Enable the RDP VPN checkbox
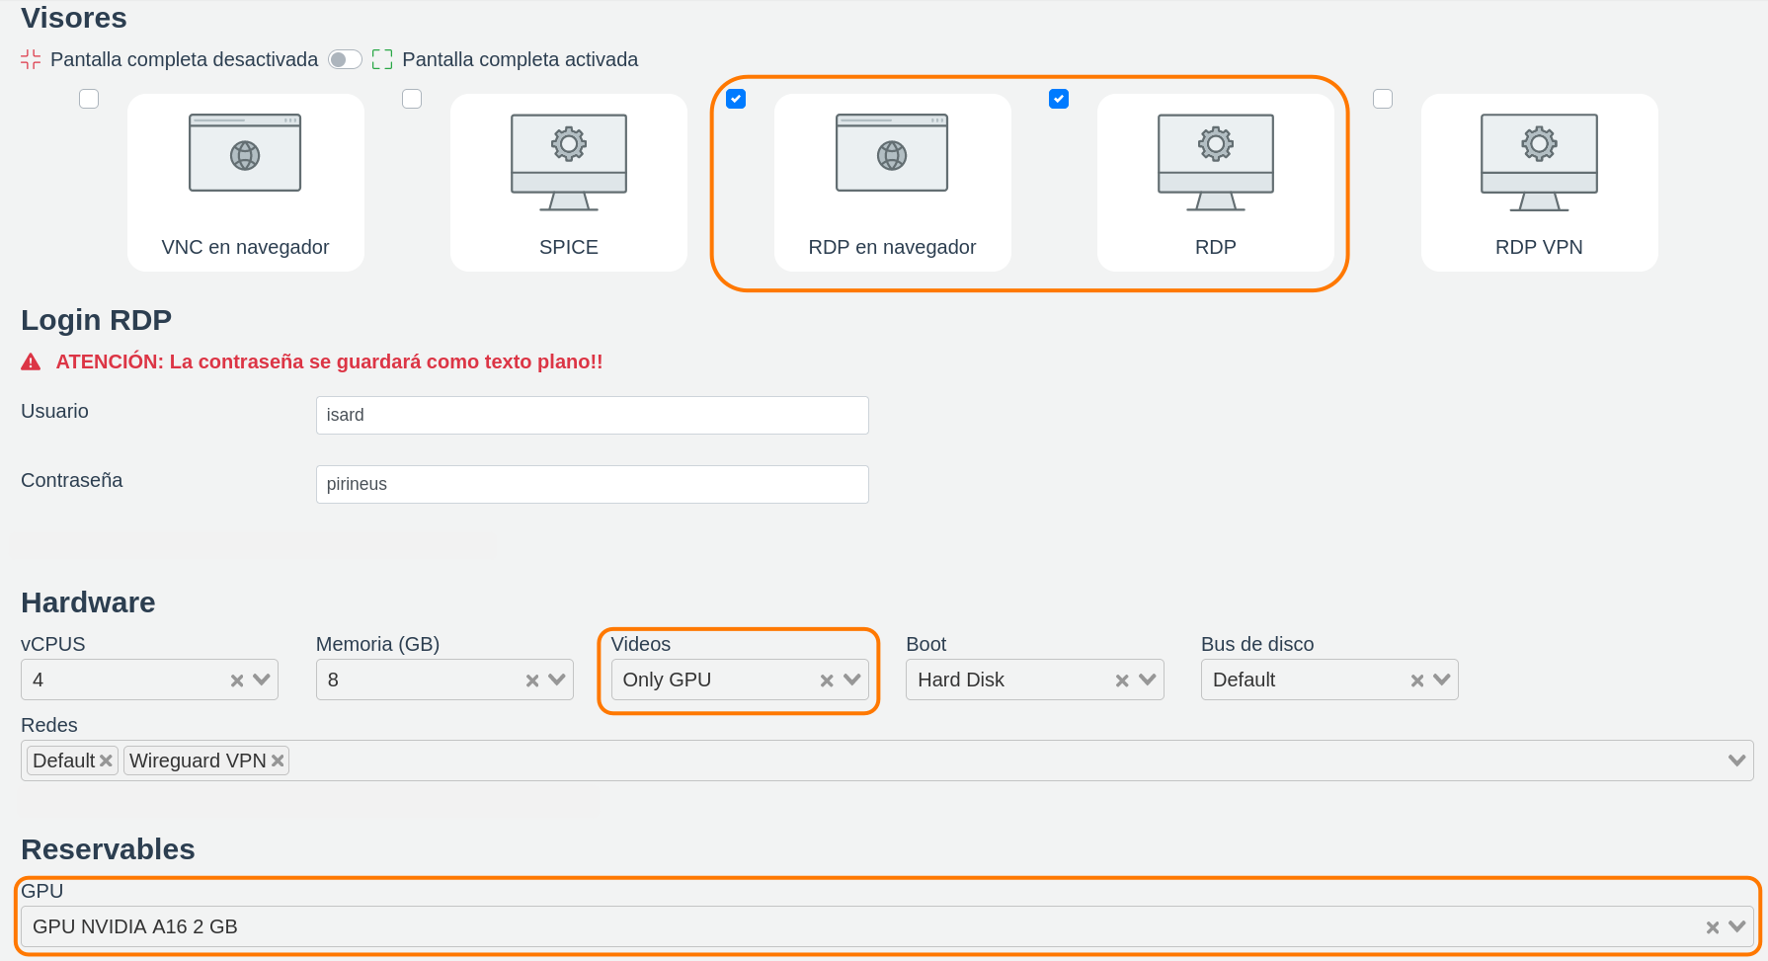Screen dimensions: 1768x961 click(1383, 99)
